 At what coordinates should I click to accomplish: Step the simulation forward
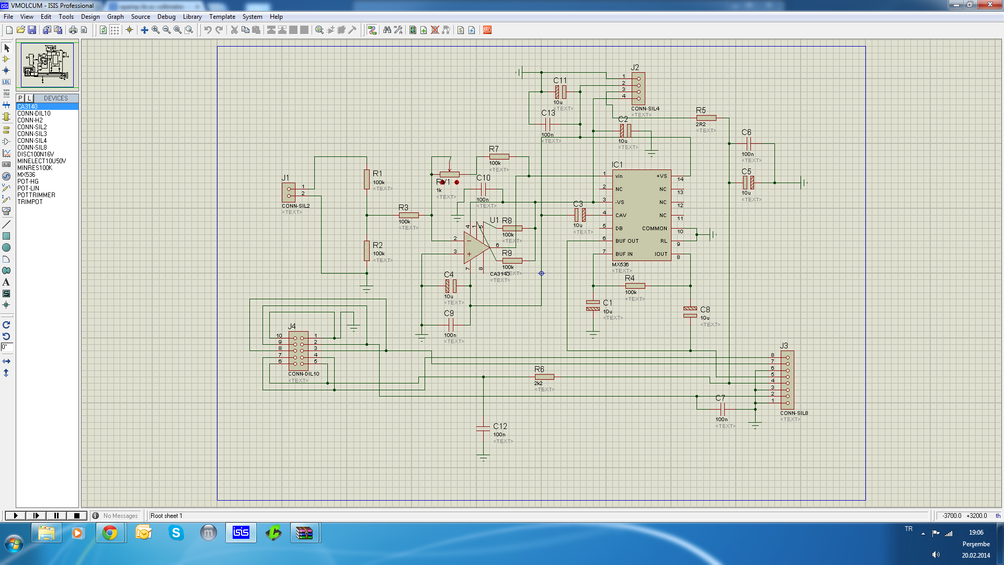36,516
